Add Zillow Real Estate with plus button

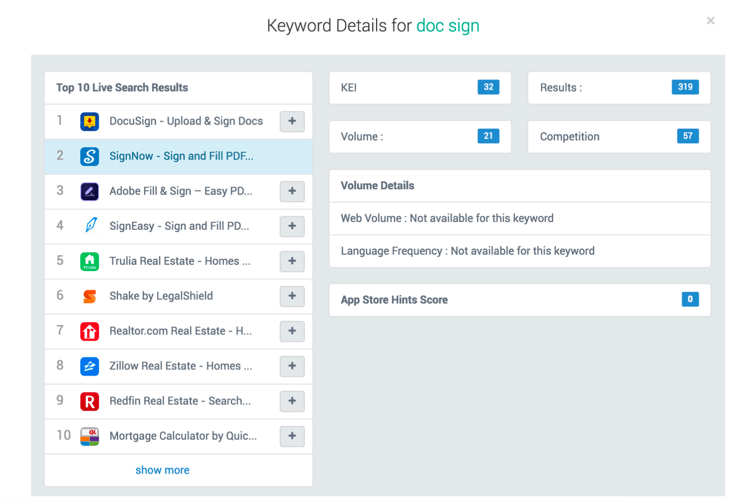[292, 366]
